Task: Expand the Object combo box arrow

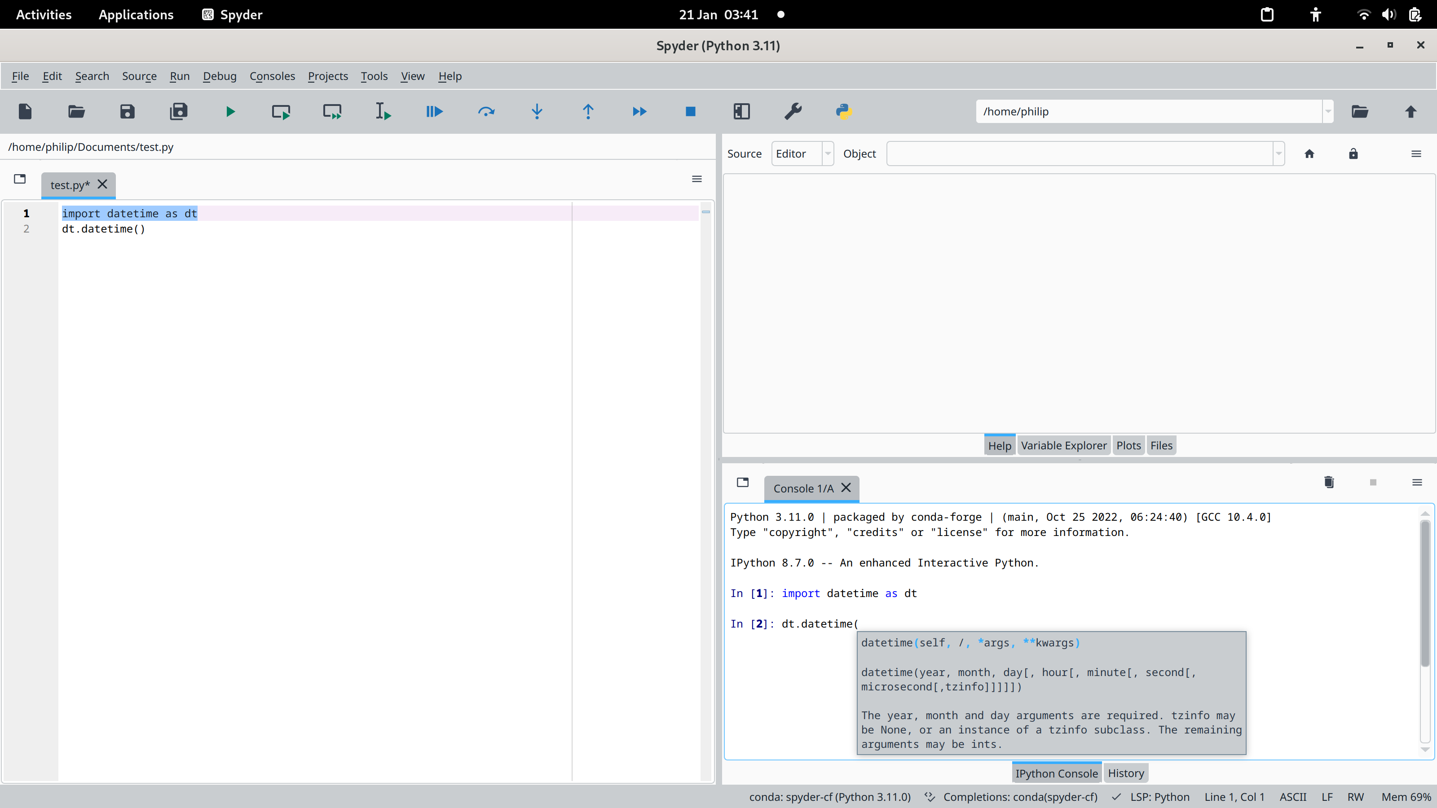Action: pyautogui.click(x=1278, y=154)
